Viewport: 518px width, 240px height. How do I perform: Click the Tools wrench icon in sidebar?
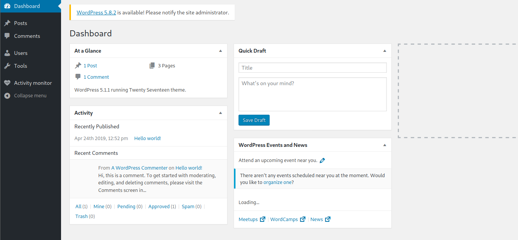[x=7, y=66]
